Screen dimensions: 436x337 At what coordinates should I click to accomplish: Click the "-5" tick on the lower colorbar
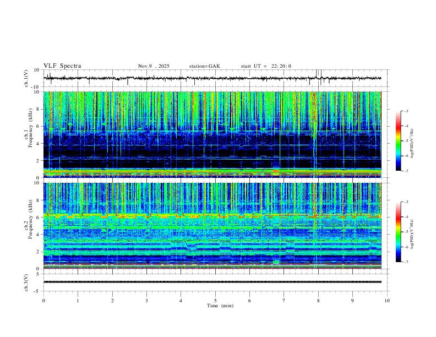click(x=406, y=232)
